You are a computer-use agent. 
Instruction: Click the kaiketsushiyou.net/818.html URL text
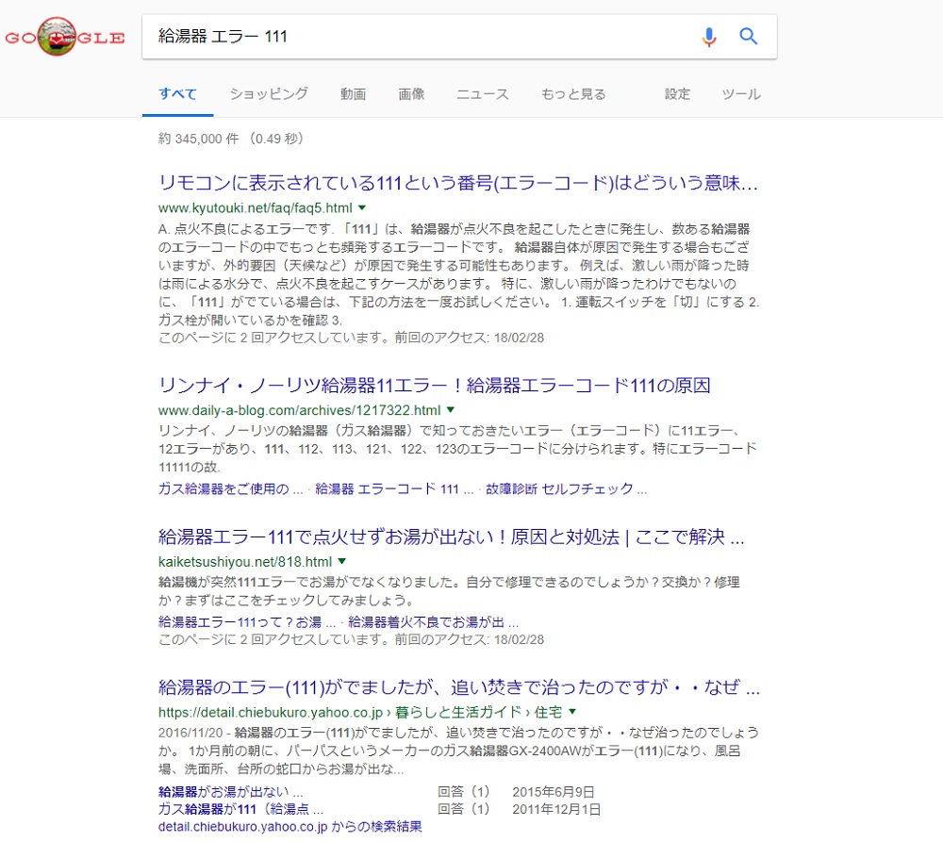pos(245,562)
